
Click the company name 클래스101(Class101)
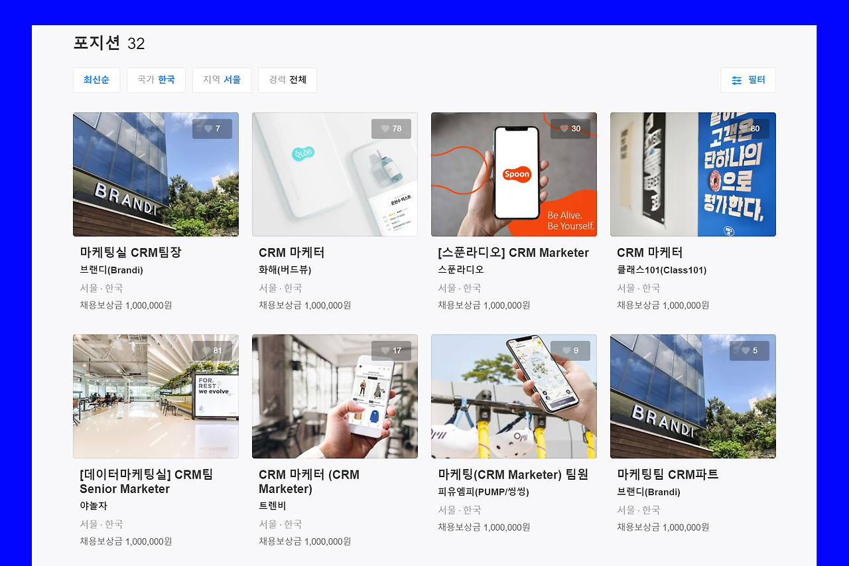pos(662,270)
